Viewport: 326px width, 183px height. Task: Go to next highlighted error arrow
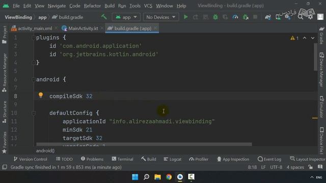pyautogui.click(x=313, y=38)
